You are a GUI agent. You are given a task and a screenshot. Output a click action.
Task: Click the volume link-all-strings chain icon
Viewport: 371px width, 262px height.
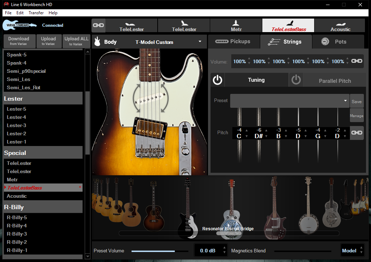pos(357,61)
